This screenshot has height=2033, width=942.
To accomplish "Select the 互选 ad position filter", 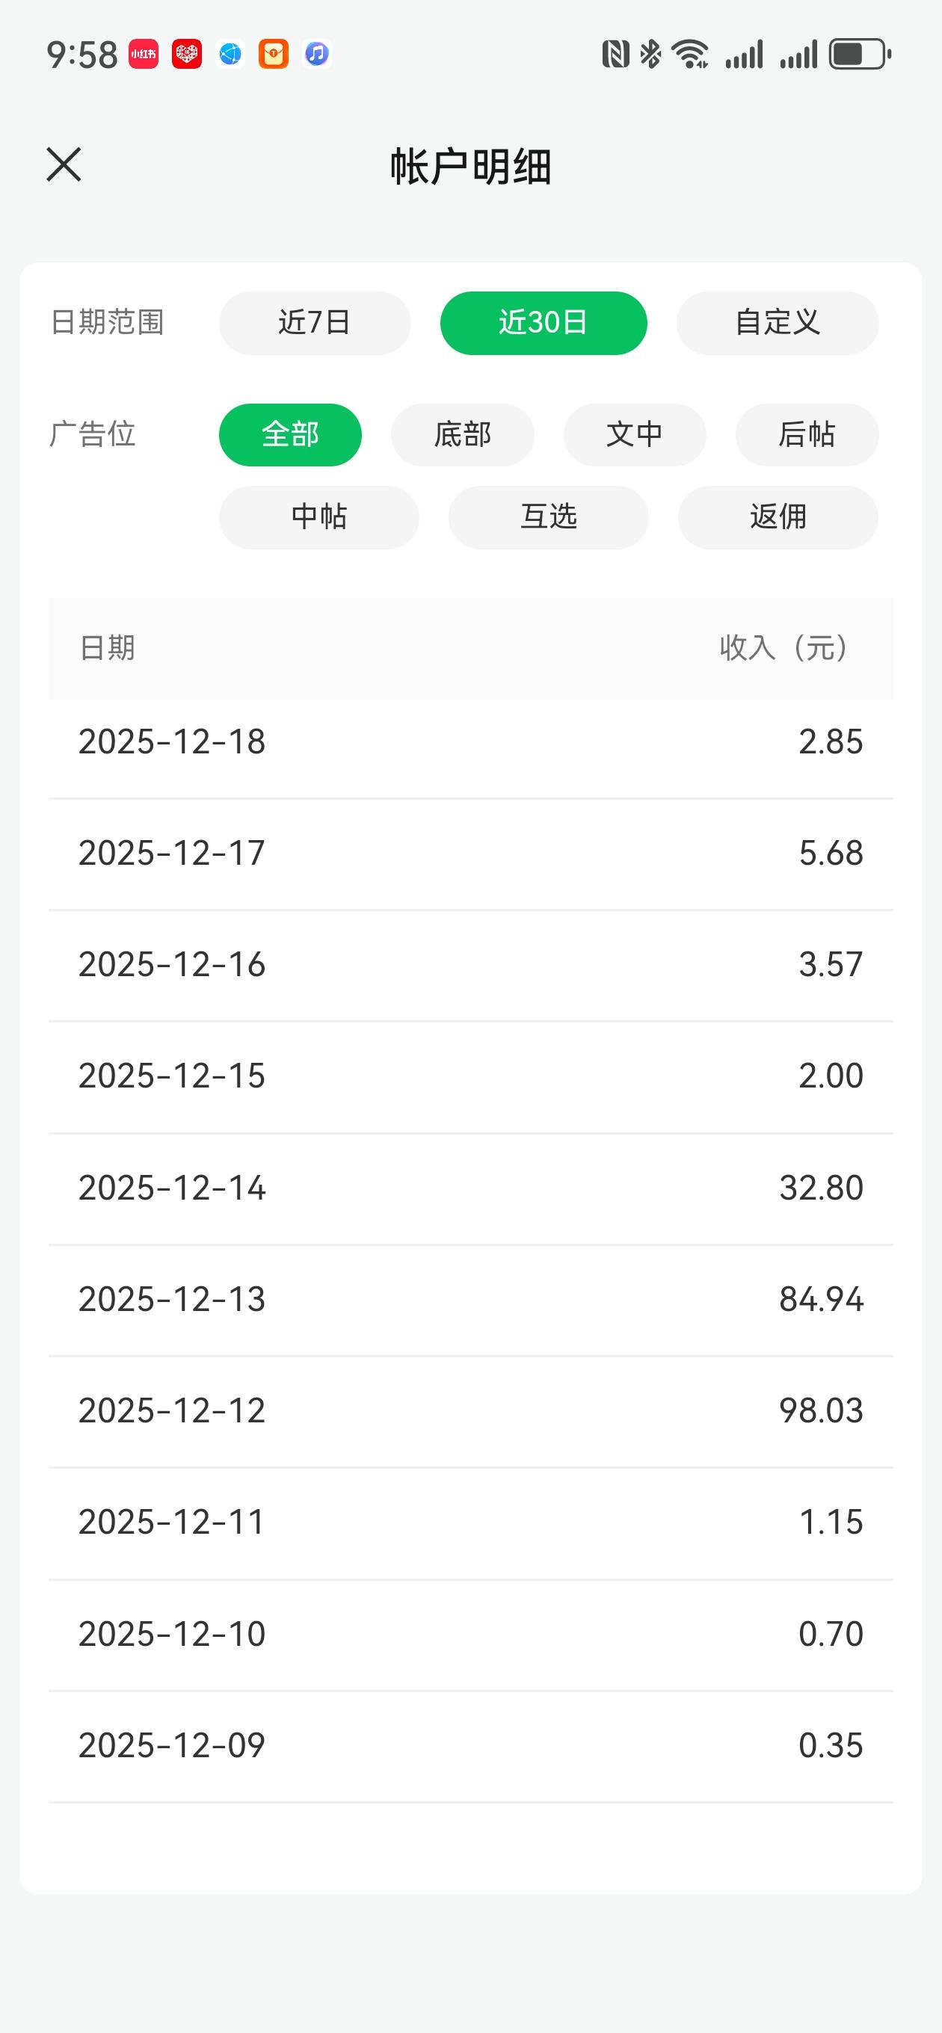I will click(x=549, y=517).
